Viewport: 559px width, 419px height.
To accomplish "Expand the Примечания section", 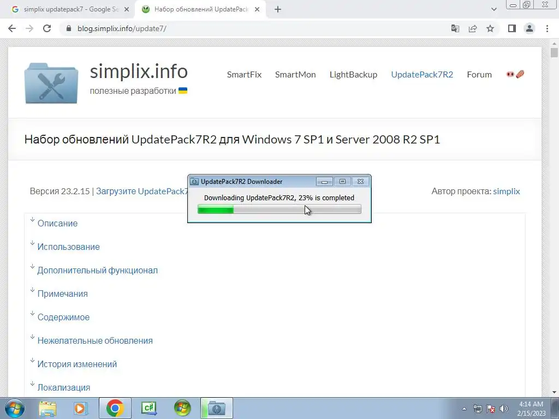I will click(62, 294).
